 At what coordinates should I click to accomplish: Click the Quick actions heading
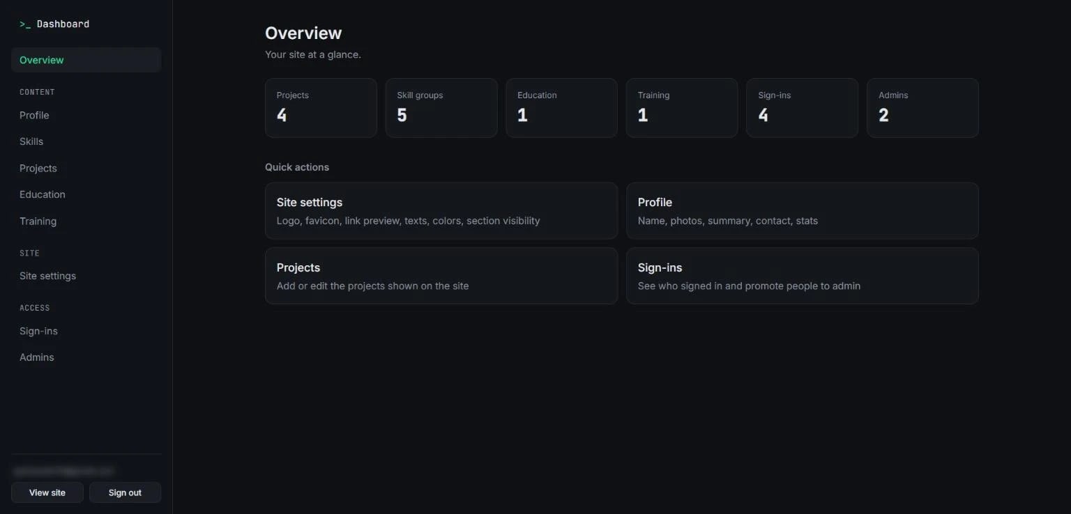click(x=297, y=167)
